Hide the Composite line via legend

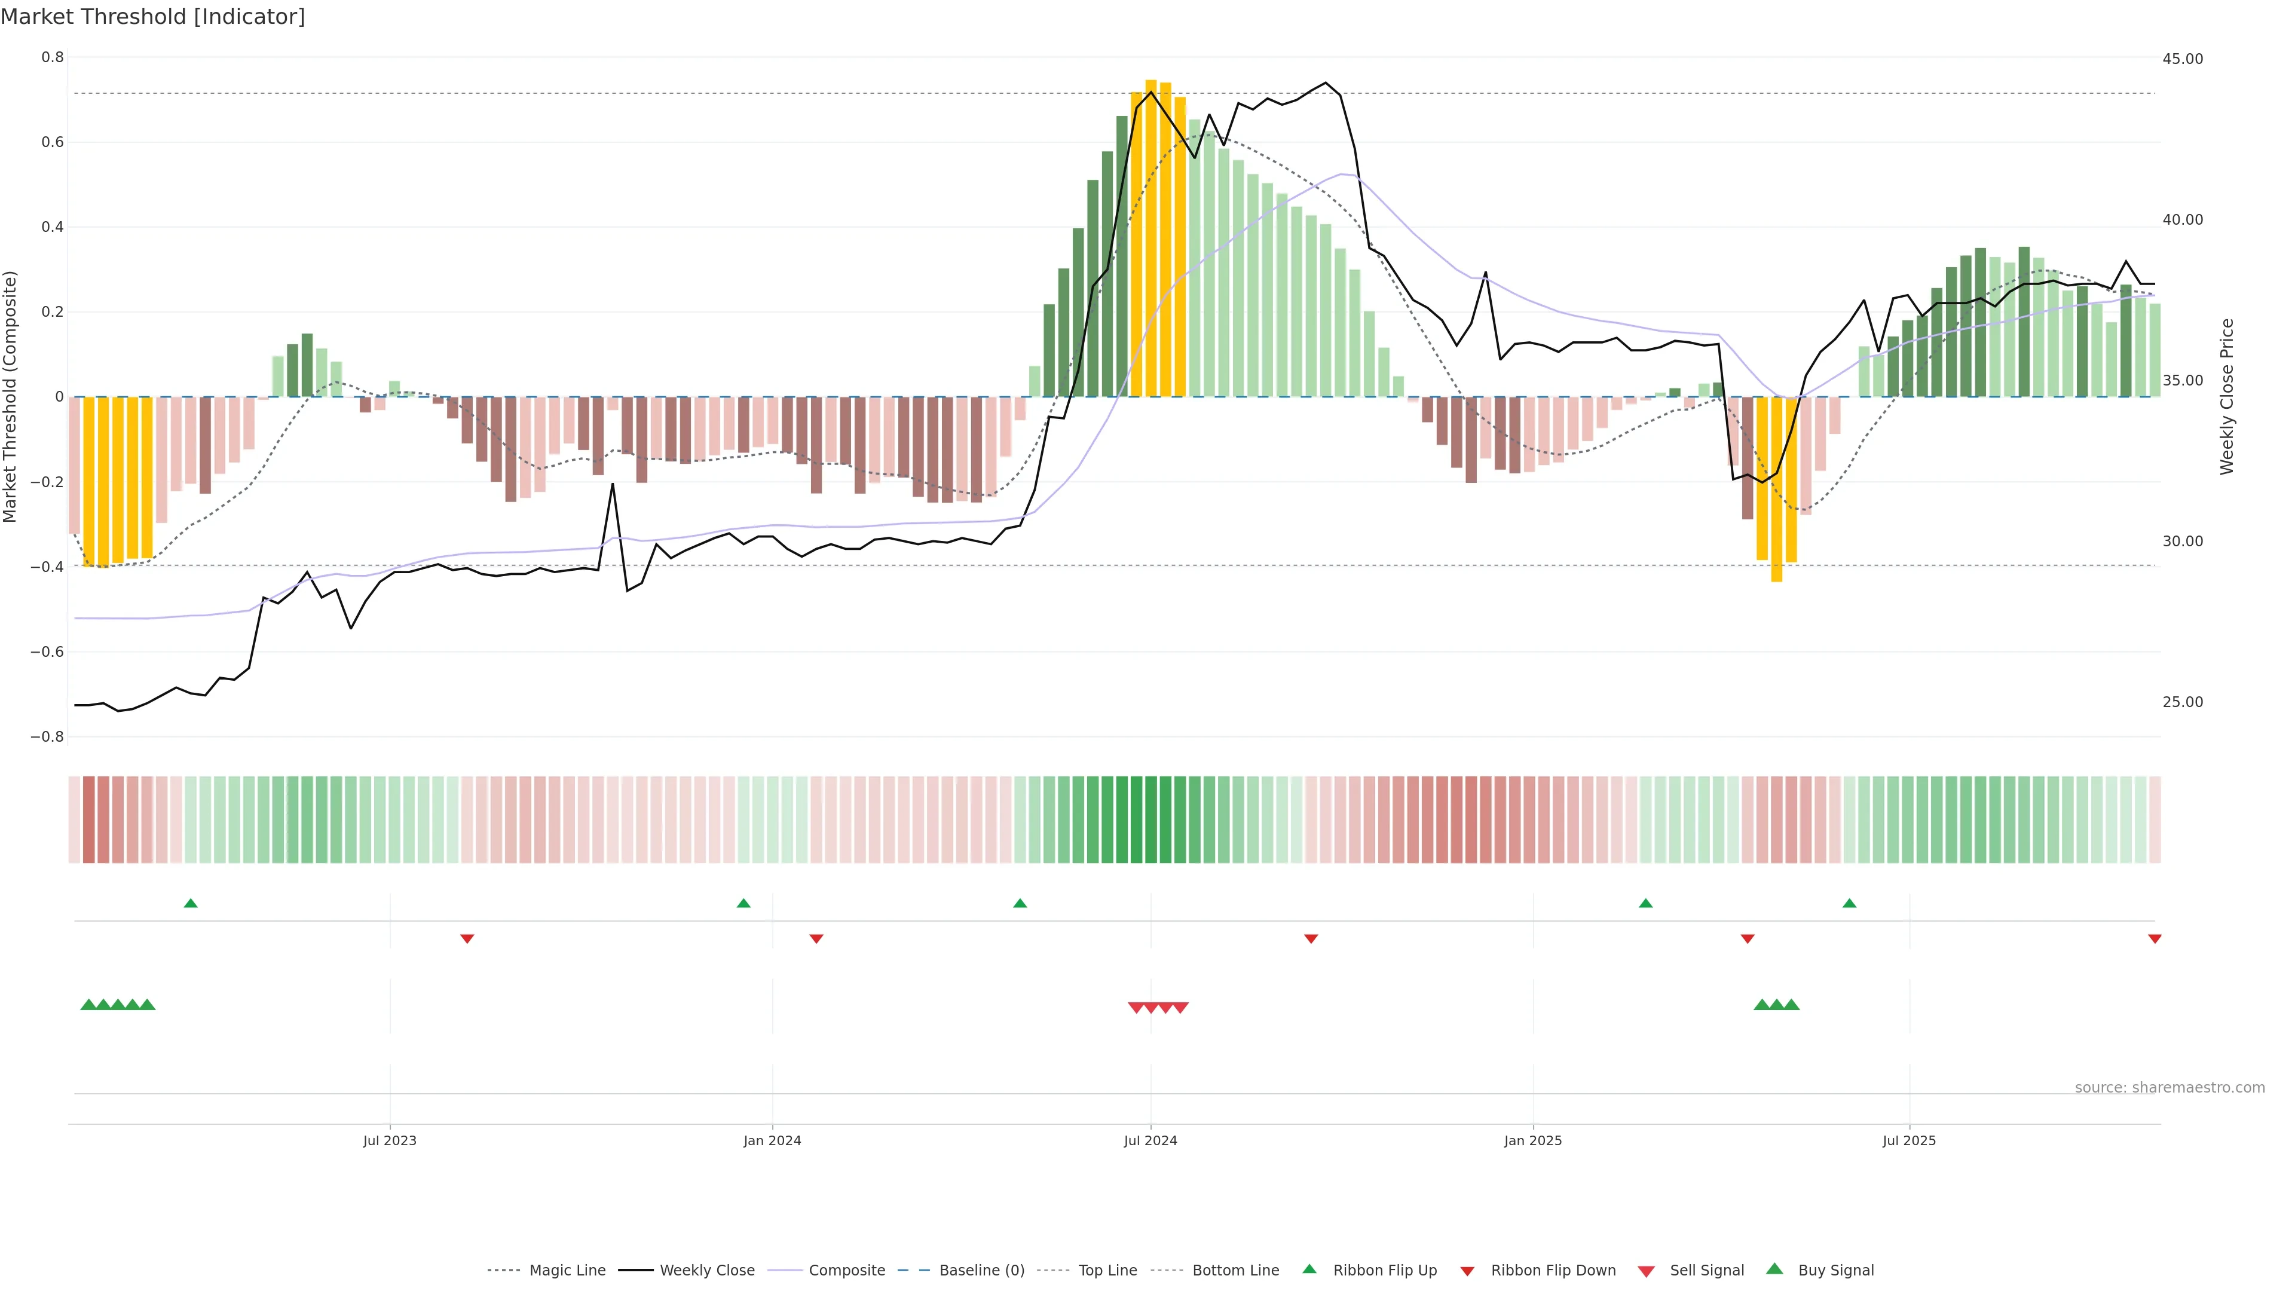846,1271
